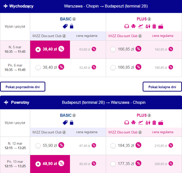Click the WIZZ Discount Club info icon under outbound BASIC
The height and width of the screenshot is (173, 182).
pyautogui.click(x=64, y=36)
